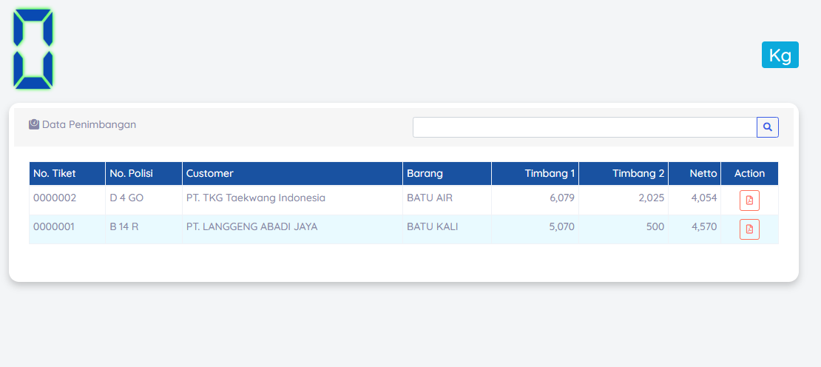The width and height of the screenshot is (821, 367).
Task: Click the scale icon beside Data Penimbangan
Action: coord(34,124)
